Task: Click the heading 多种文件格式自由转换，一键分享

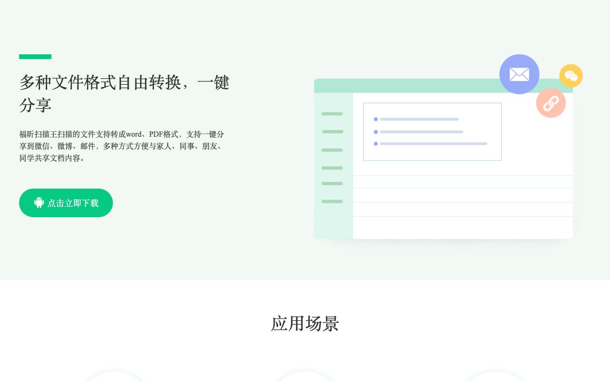Action: pyautogui.click(x=124, y=93)
